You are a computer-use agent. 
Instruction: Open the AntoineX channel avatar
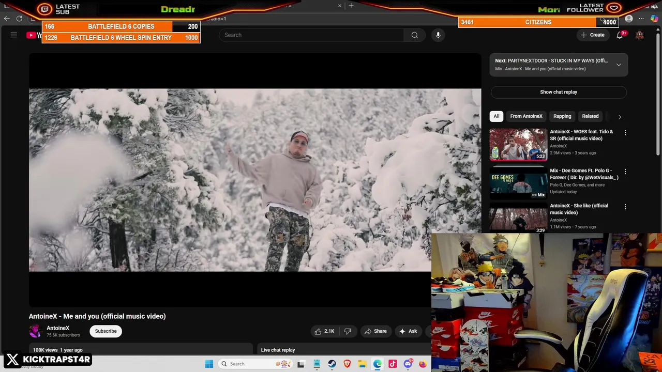[35, 331]
